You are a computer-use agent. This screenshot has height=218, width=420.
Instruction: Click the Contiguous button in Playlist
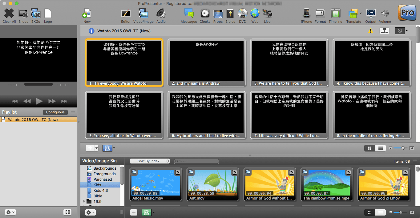(55, 112)
